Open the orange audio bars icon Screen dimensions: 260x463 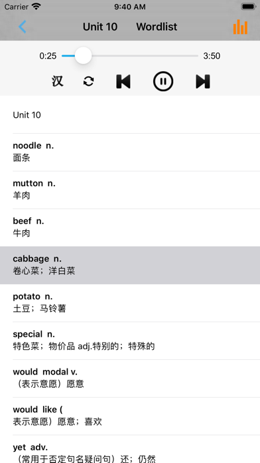click(240, 27)
